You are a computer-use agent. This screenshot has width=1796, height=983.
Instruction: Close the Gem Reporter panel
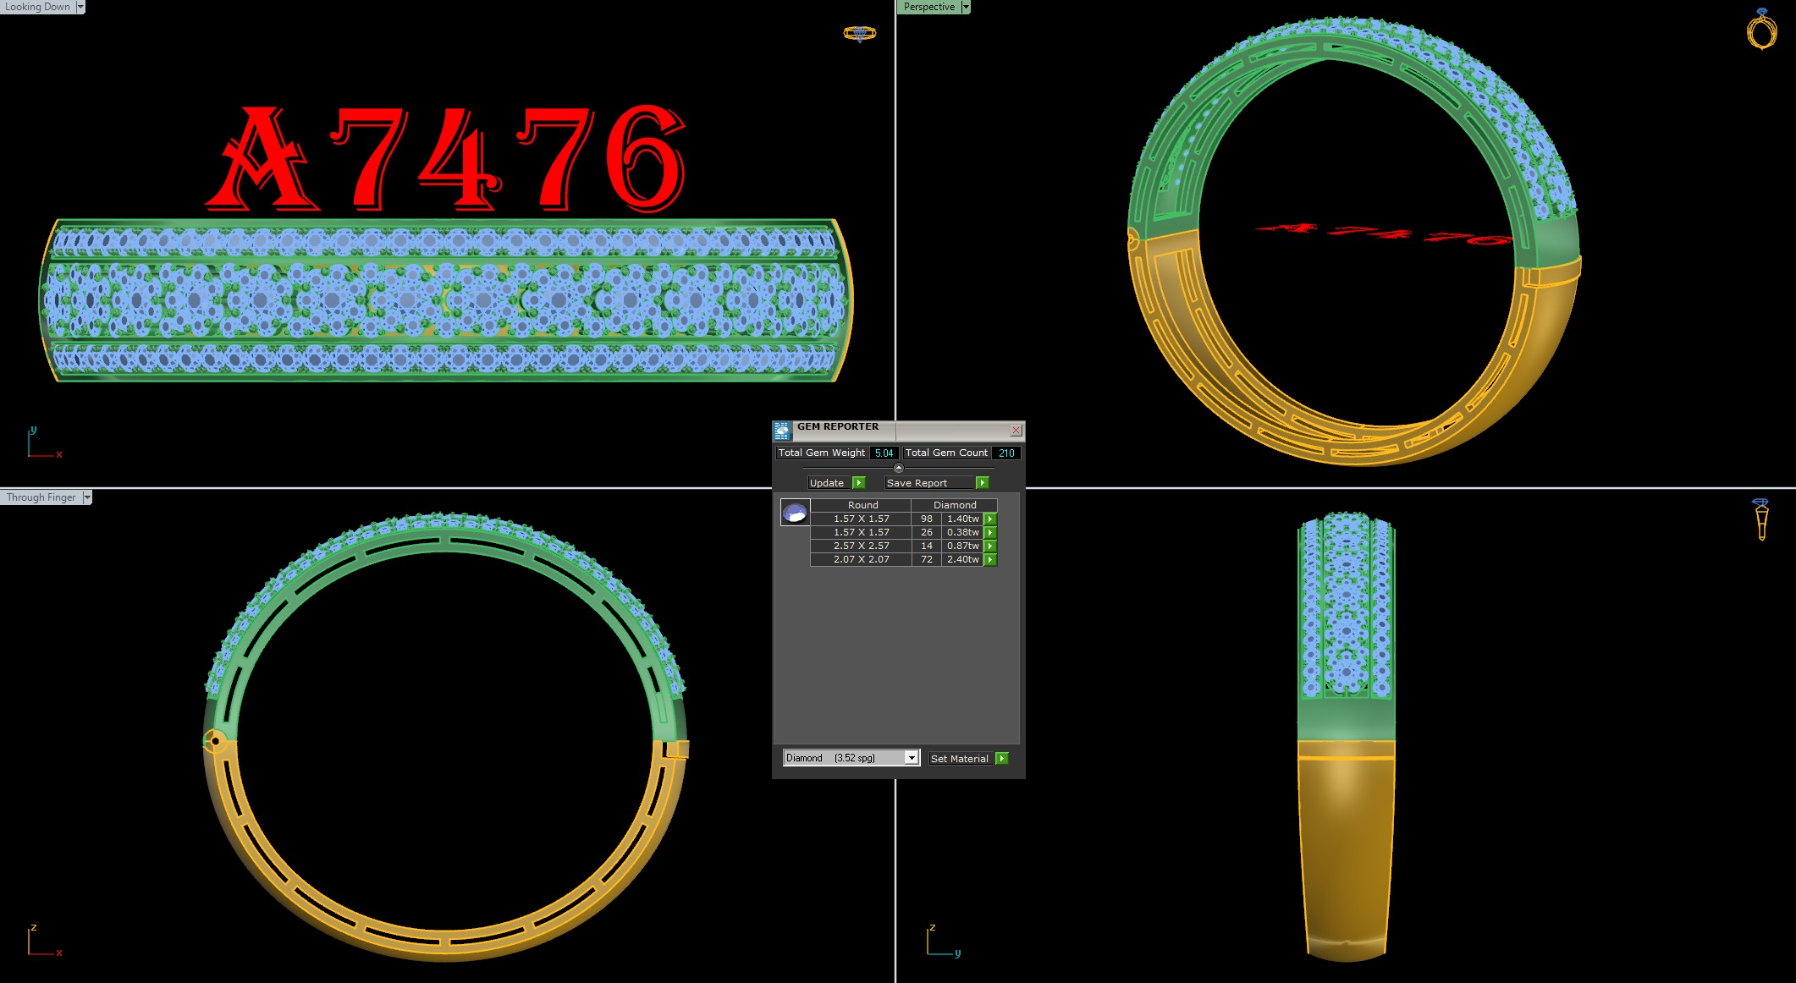[x=1016, y=431]
